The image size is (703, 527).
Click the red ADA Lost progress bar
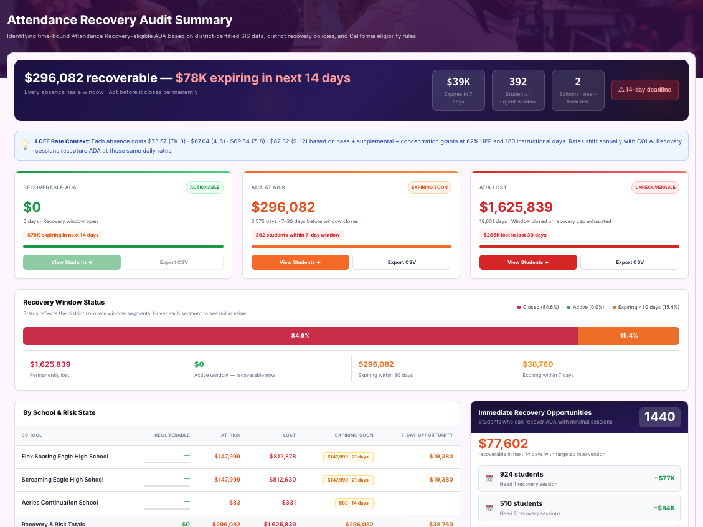(x=579, y=247)
